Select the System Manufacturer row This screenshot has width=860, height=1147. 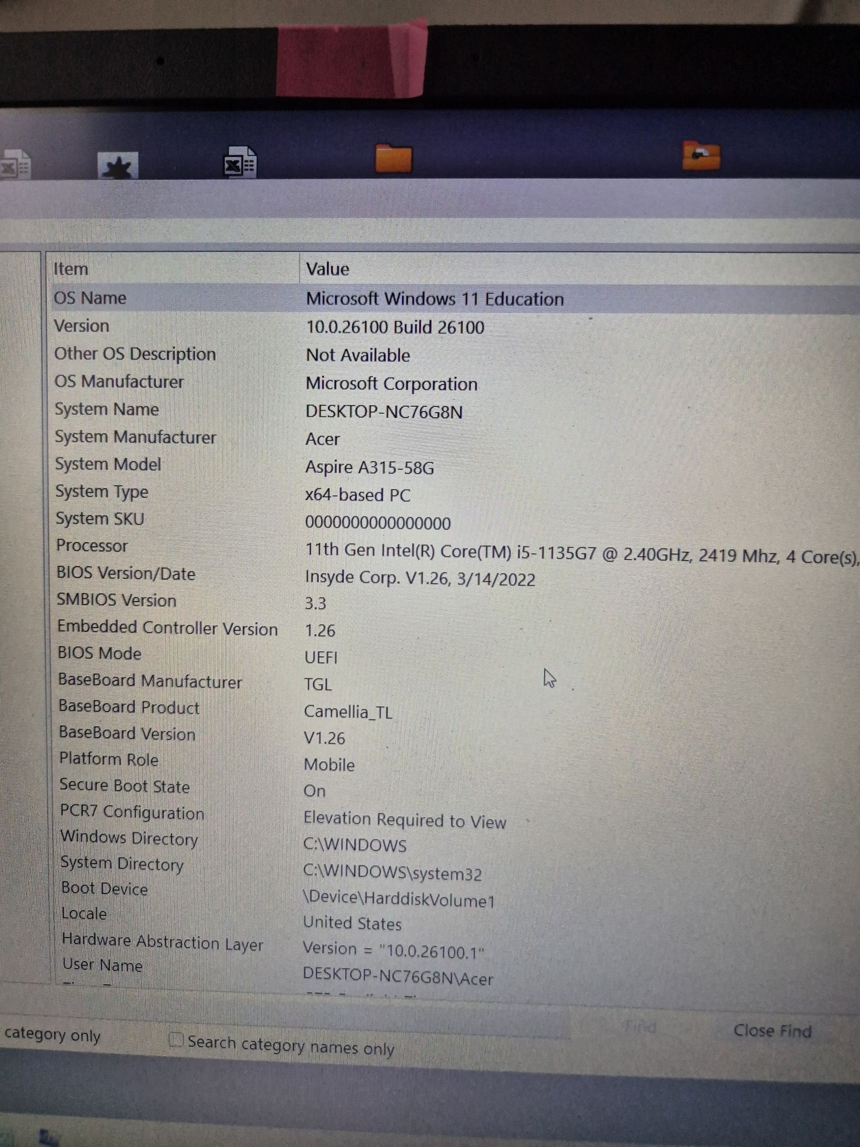click(135, 437)
